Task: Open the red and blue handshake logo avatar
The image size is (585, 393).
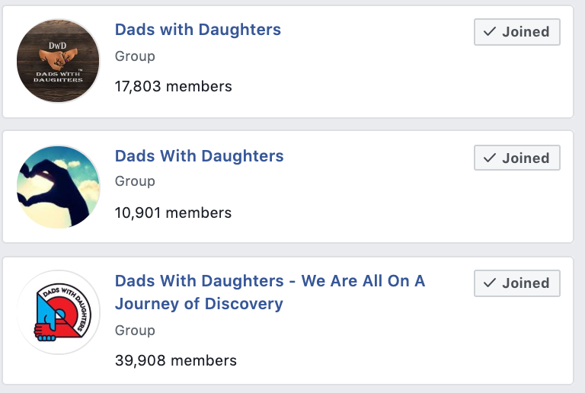Action: pyautogui.click(x=58, y=312)
